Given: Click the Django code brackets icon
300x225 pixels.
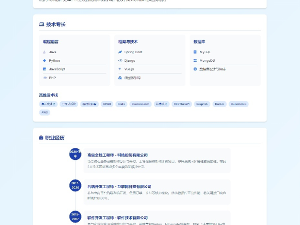Looking at the screenshot, I should [x=120, y=61].
